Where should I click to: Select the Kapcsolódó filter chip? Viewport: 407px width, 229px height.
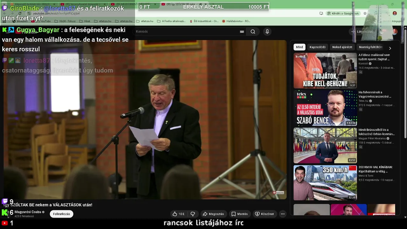click(318, 47)
